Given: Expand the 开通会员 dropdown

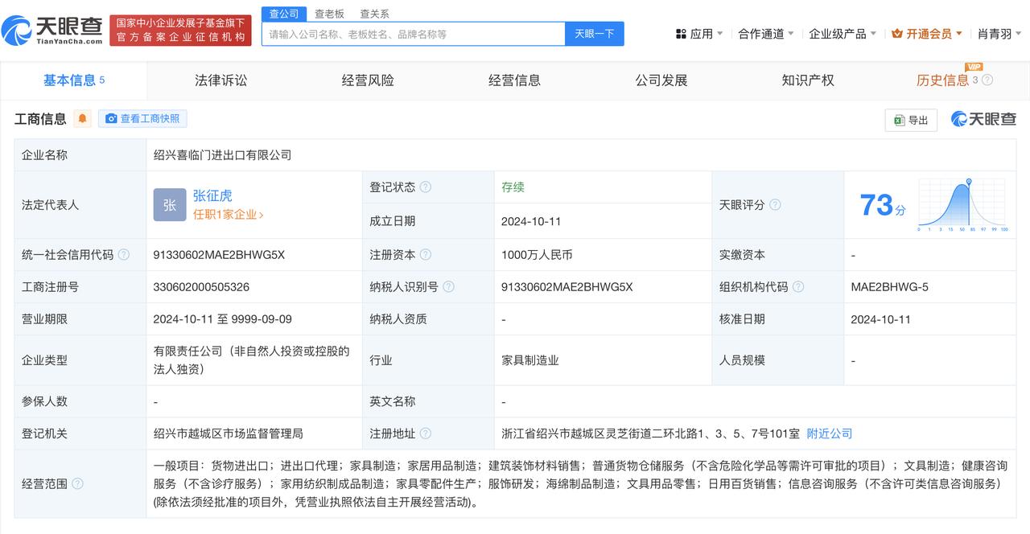Looking at the screenshot, I should tap(927, 34).
